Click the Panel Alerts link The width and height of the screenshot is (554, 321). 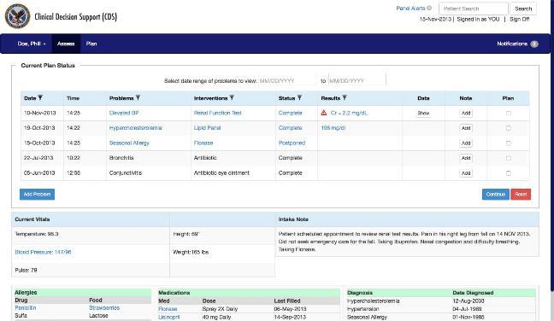410,9
